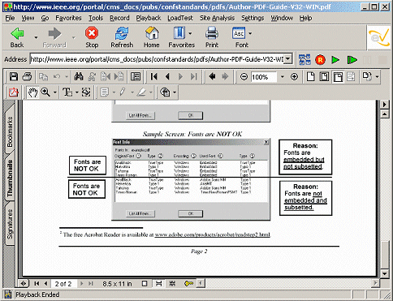Screen dimensions: 393x301
Task: Click the vertical scrollbar up arrow
Action: (385, 114)
